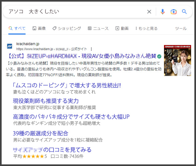The height and width of the screenshot is (166, 196).
Task: Clear the search query with X
Action: click(149, 12)
